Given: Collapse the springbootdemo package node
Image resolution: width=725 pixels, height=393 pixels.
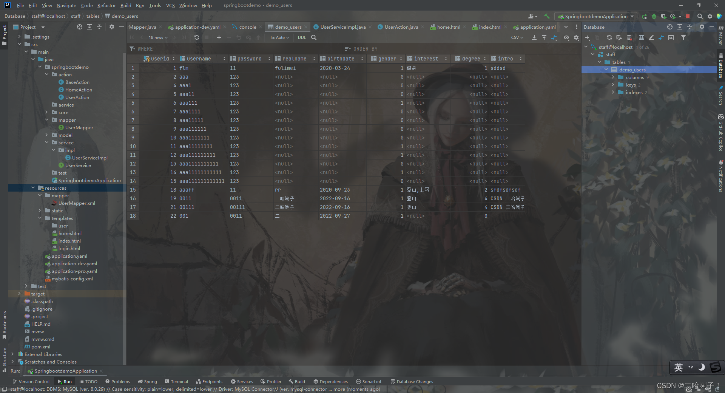Looking at the screenshot, I should (x=40, y=67).
